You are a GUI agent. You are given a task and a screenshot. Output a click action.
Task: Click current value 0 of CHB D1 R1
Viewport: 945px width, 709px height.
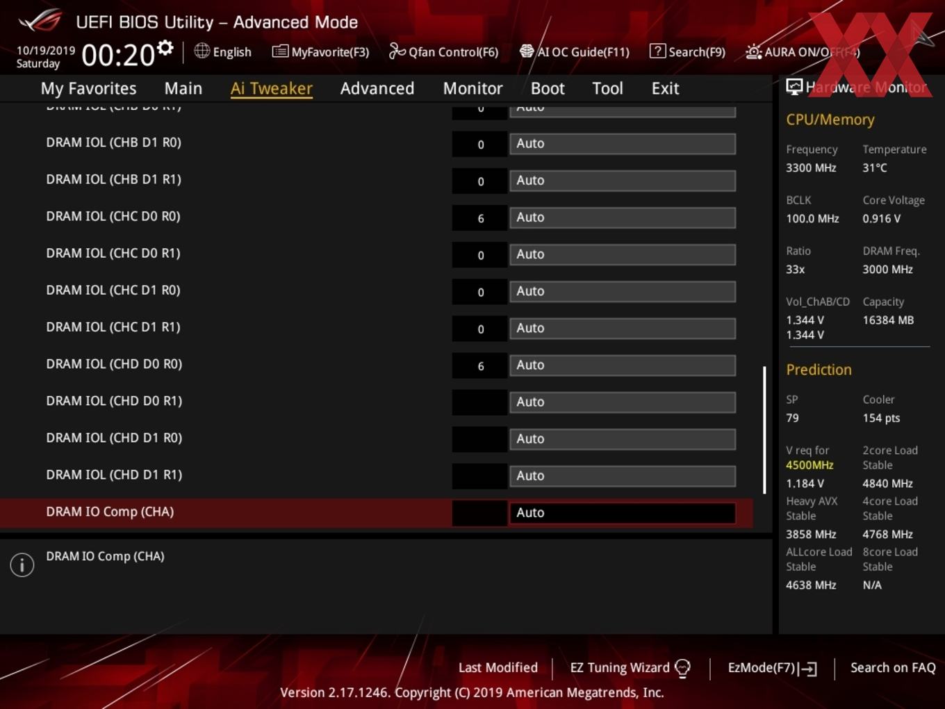point(480,181)
